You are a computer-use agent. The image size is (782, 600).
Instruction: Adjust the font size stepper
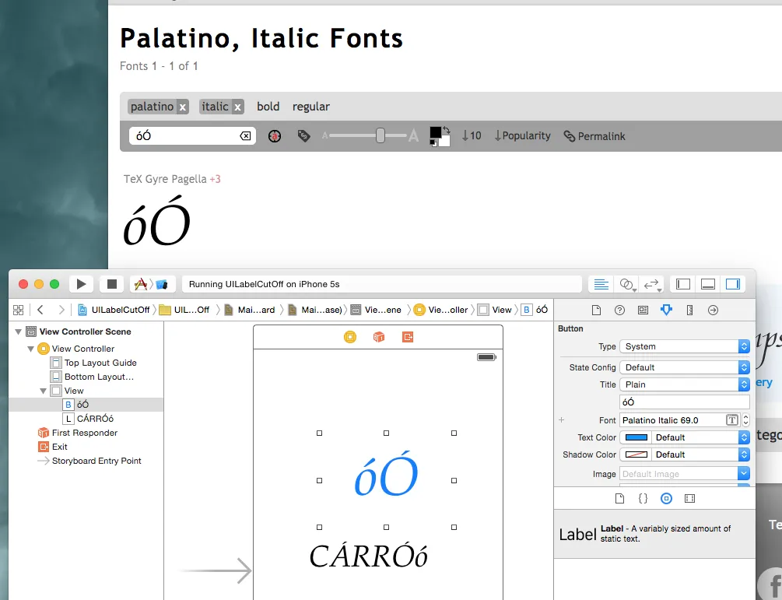point(746,420)
